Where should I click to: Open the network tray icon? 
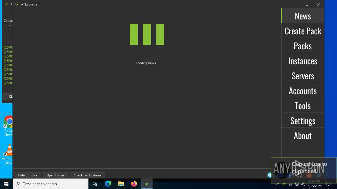297,184
